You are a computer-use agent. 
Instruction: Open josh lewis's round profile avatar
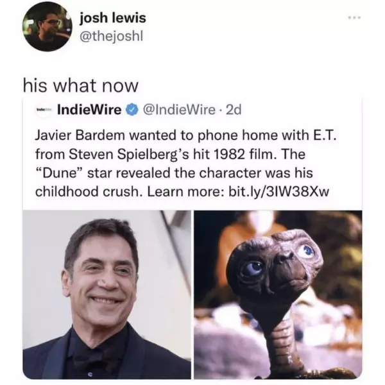coord(47,28)
